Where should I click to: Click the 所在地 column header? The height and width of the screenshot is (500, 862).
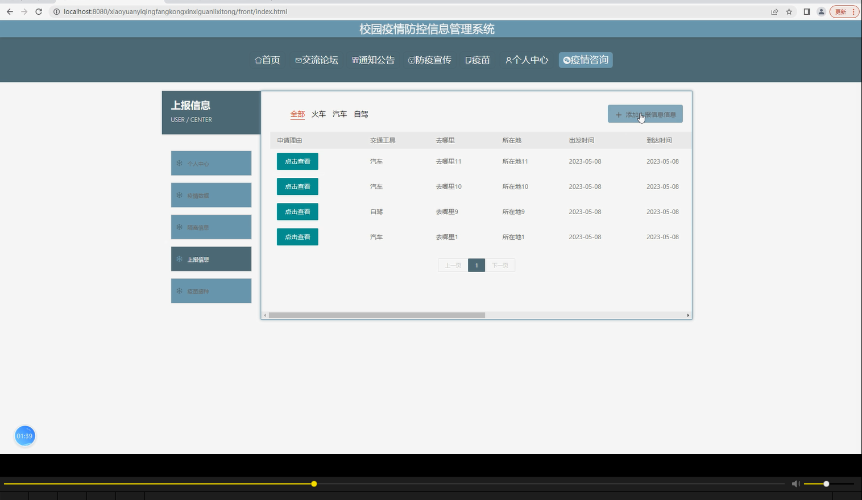[512, 140]
